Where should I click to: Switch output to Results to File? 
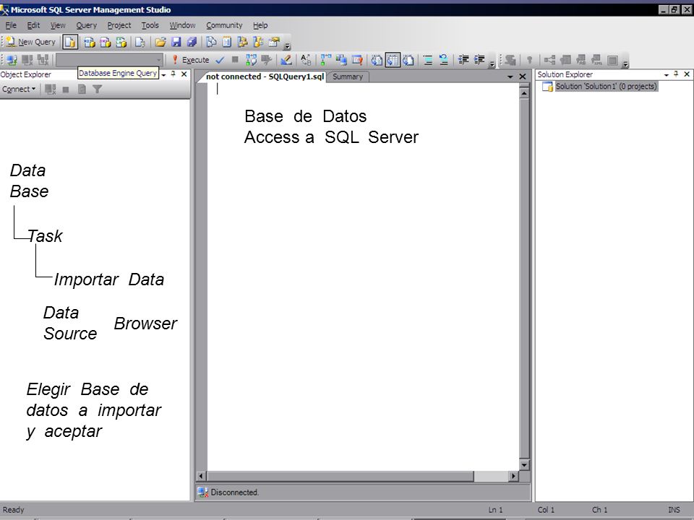point(408,60)
